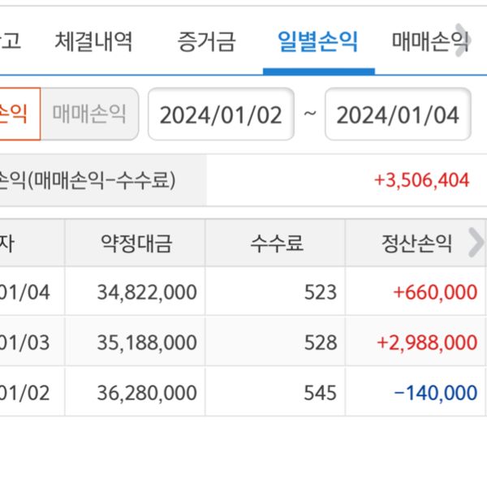Open the partially visible 잔고 tab

(x=10, y=41)
